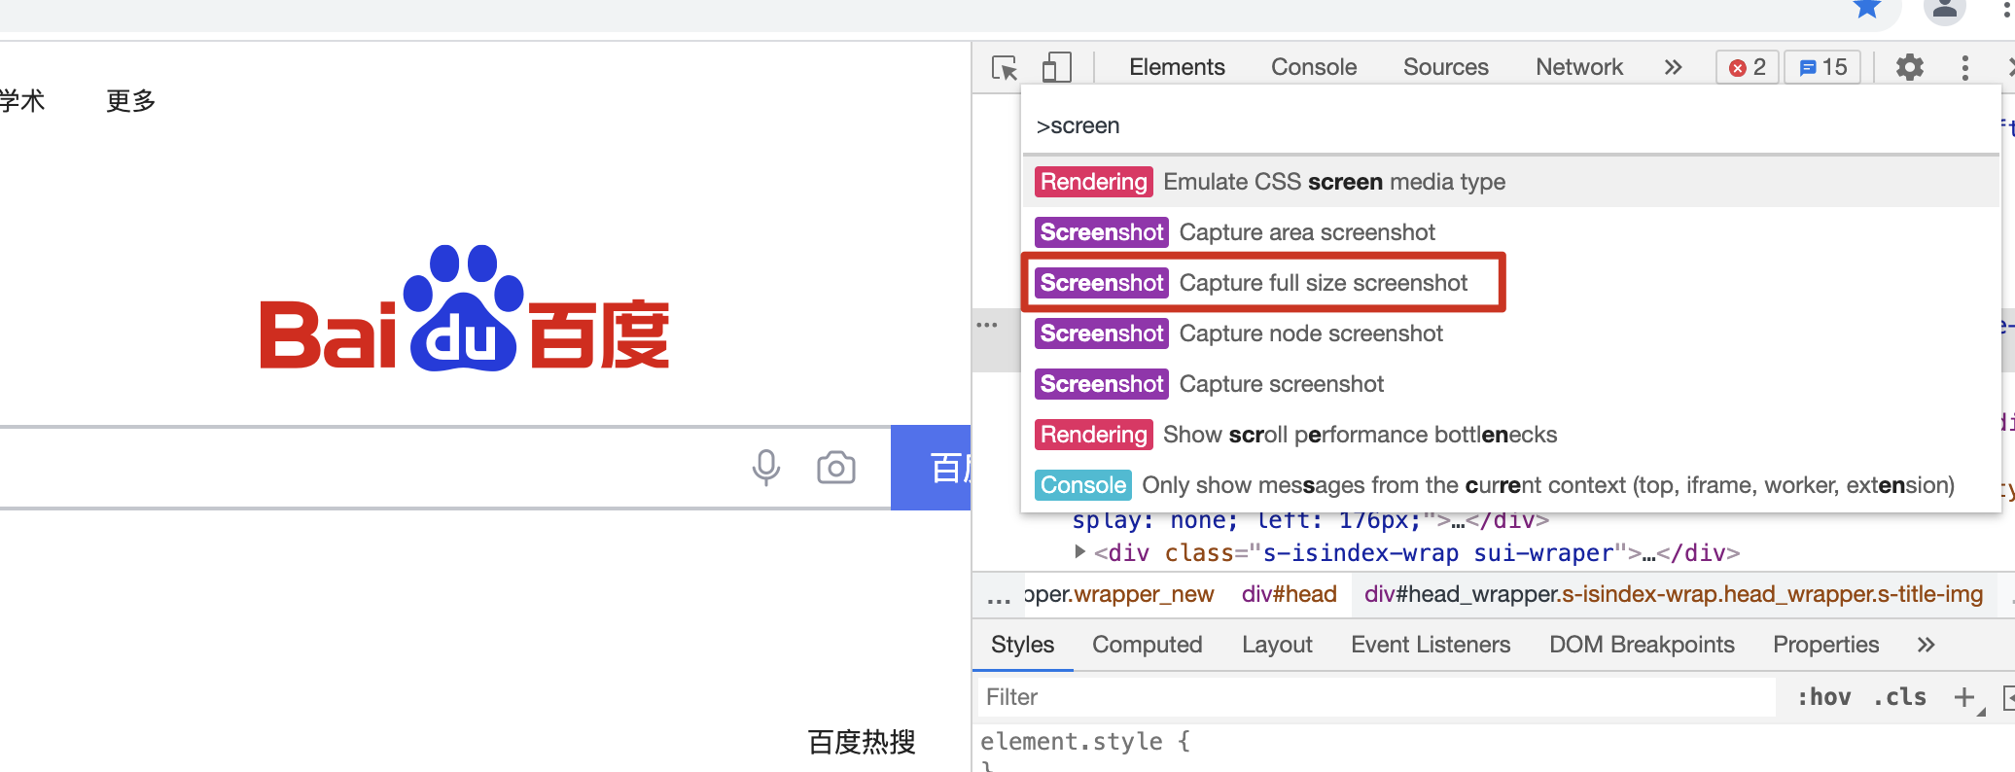The height and width of the screenshot is (772, 2015).
Task: Show more sidebar tabs chevron
Action: tap(1926, 645)
